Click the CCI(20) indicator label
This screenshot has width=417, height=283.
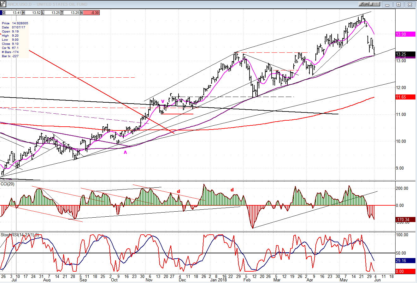click(8, 184)
